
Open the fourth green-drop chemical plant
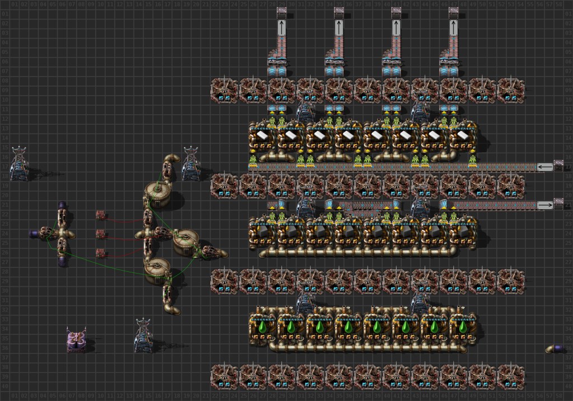pyautogui.click(x=349, y=328)
